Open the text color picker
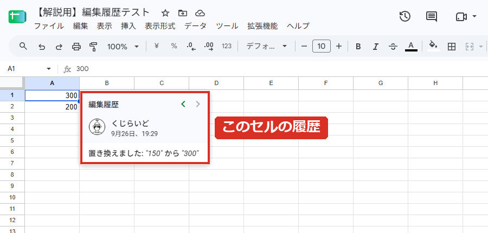This screenshot has height=233, width=488. [411, 47]
